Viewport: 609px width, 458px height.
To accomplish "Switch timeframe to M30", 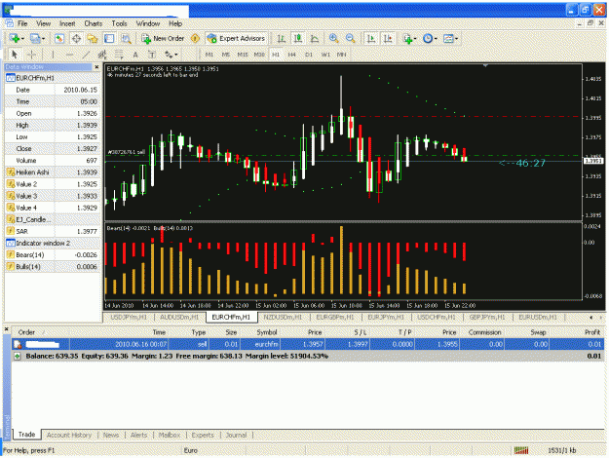I will 259,55.
